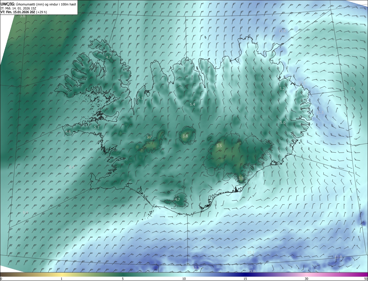The width and height of the screenshot is (368, 281).
Task: Click the 0 tick label on the color scale
Action: [1, 279]
